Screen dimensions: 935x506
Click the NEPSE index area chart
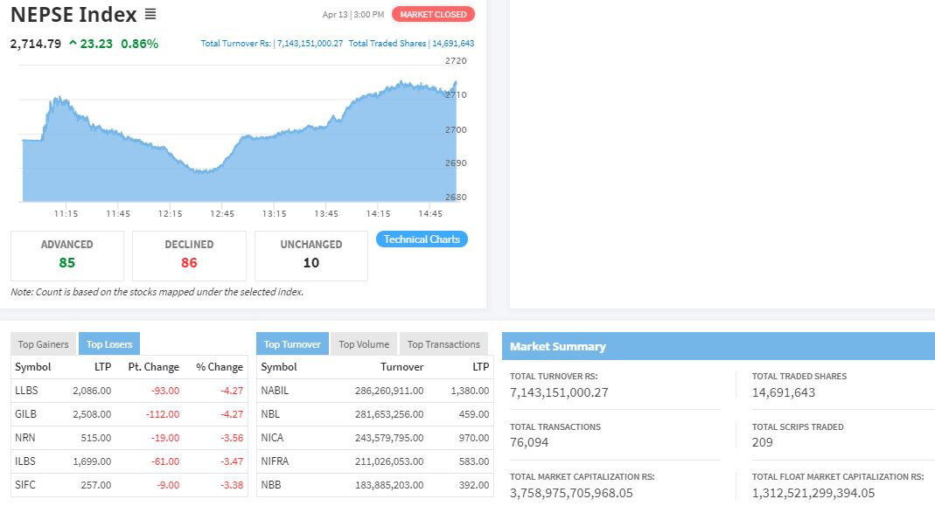(x=239, y=143)
